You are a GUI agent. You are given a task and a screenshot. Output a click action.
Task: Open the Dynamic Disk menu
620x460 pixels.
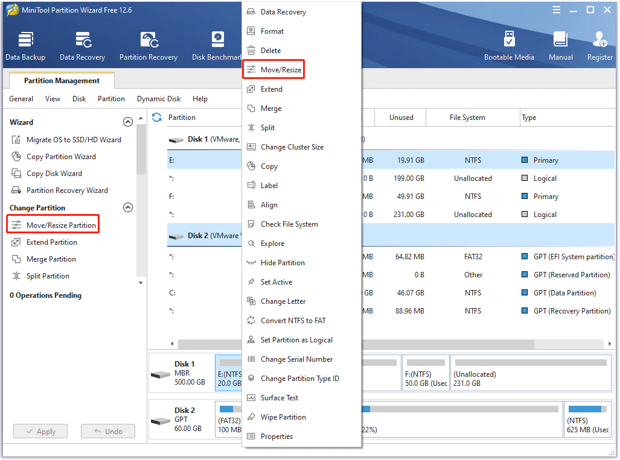tap(159, 99)
